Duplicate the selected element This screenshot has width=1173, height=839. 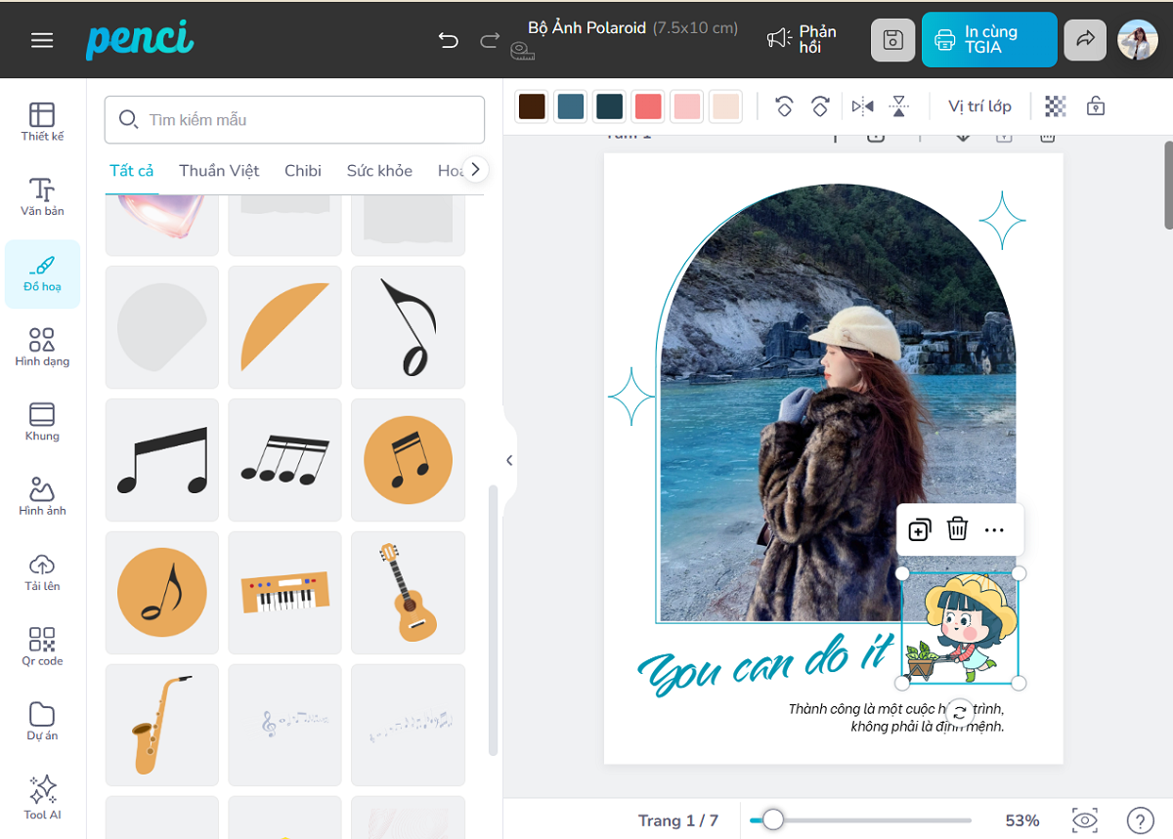(919, 529)
